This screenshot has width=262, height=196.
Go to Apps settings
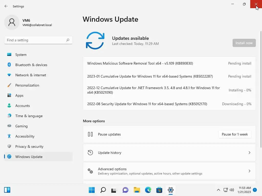pyautogui.click(x=38, y=95)
